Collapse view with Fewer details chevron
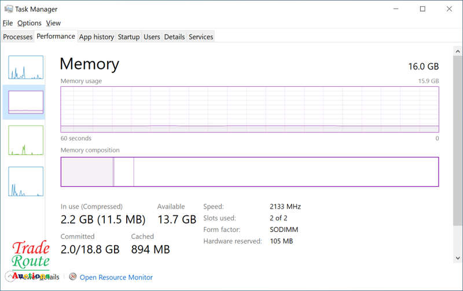The width and height of the screenshot is (463, 291). pyautogui.click(x=10, y=277)
